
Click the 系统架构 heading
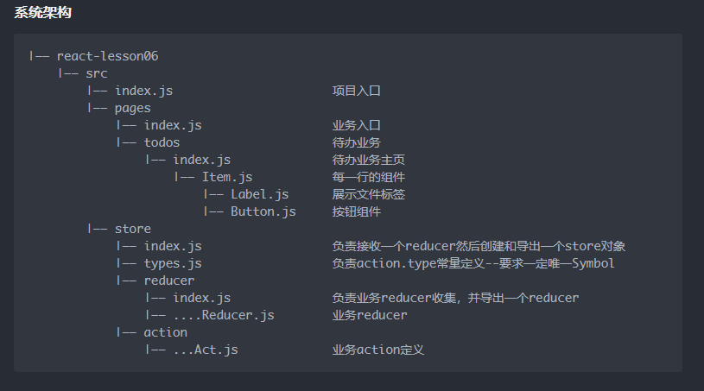(x=43, y=12)
